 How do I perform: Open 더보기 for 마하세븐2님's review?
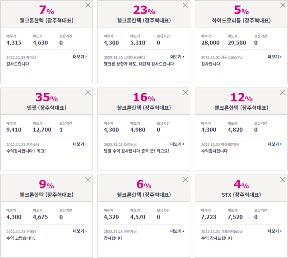click(x=274, y=144)
